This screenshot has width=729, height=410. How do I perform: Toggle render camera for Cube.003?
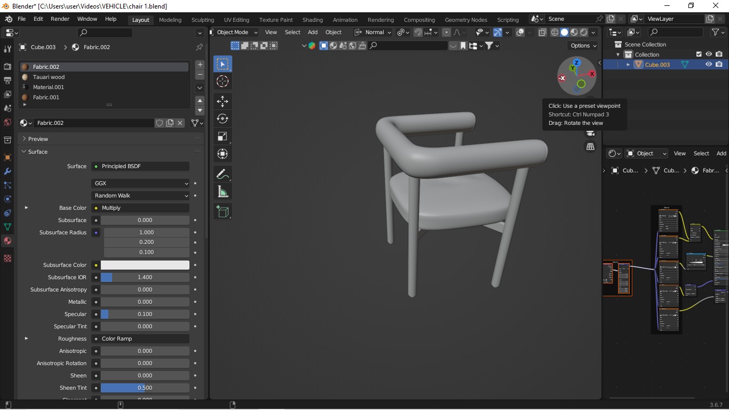(x=719, y=65)
